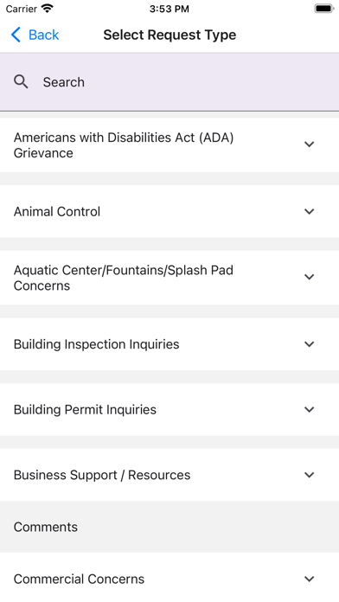Tap the Select Request Type title
339x602 pixels.
click(x=169, y=35)
